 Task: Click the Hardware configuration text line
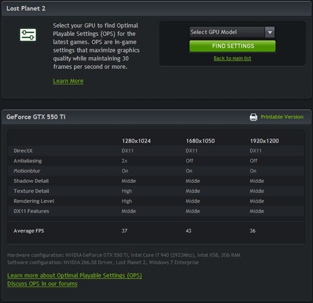tap(123, 255)
